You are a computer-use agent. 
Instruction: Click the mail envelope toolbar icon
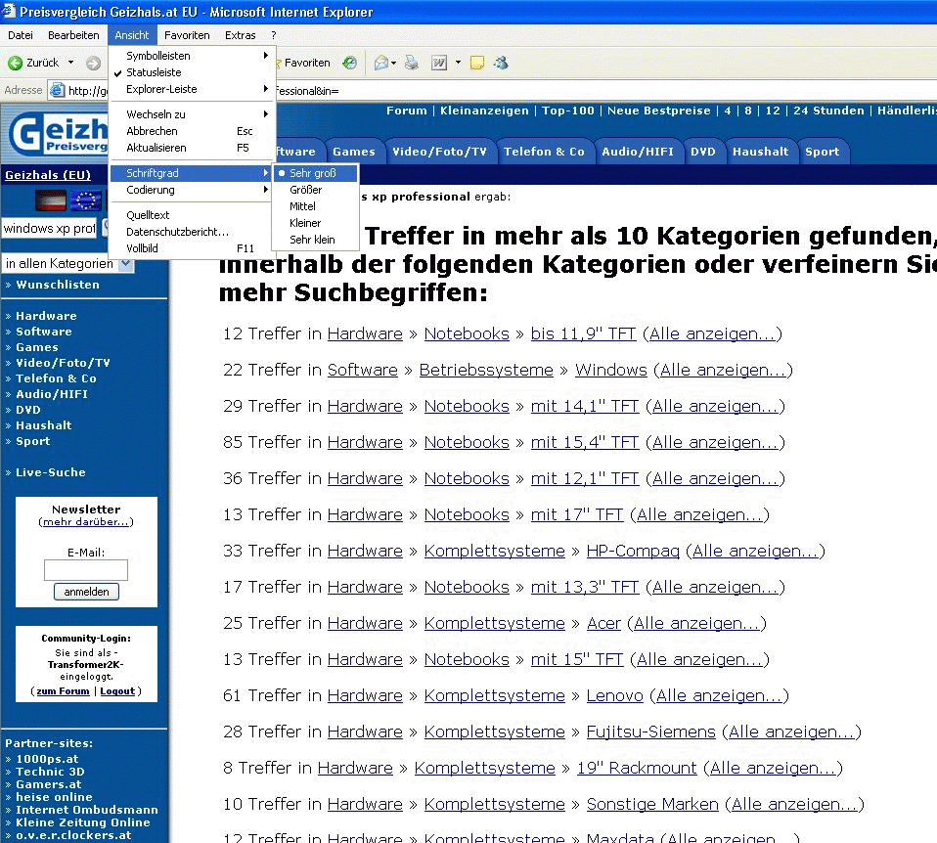click(x=380, y=63)
